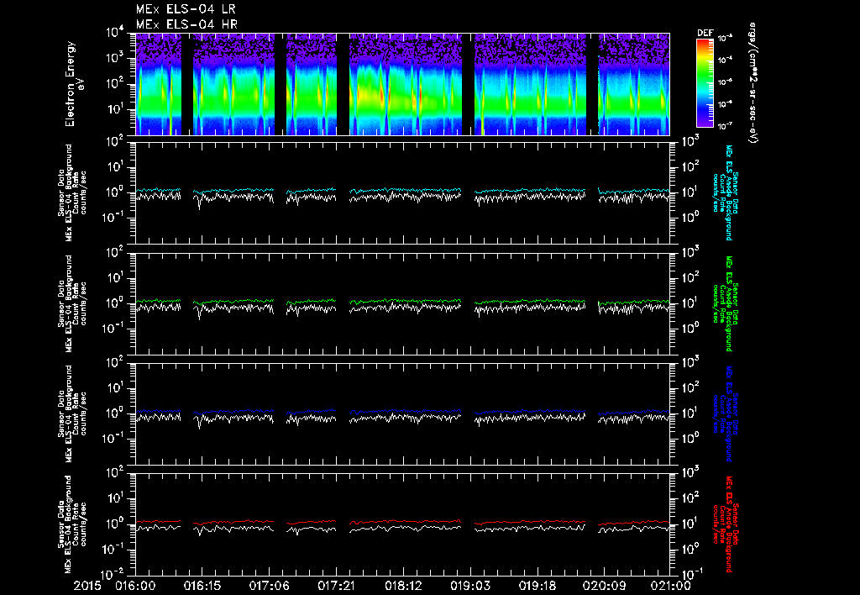Viewport: 860px width, 595px height.
Task: Click the year '2015' on the time axis
Action: (x=87, y=586)
